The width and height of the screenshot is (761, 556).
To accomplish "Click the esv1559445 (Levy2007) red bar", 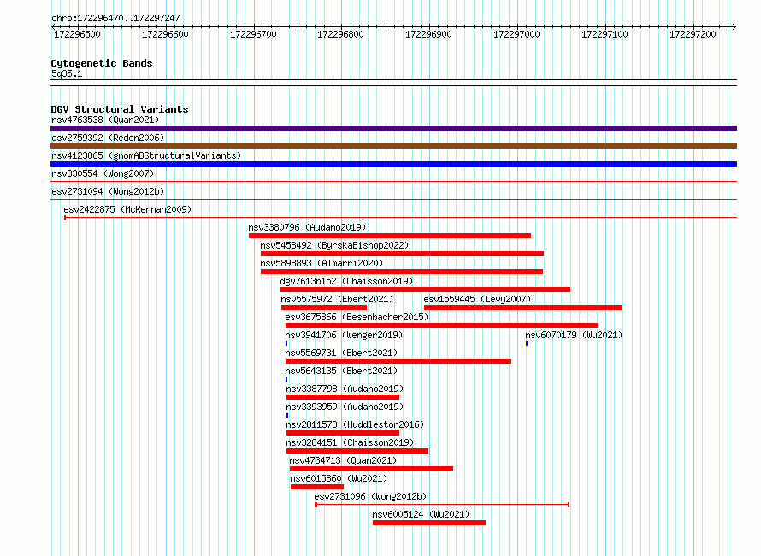I will click(523, 307).
